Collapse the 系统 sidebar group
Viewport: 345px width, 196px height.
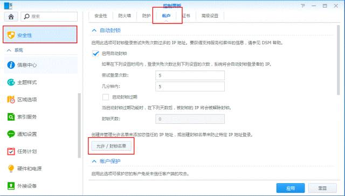coord(9,50)
